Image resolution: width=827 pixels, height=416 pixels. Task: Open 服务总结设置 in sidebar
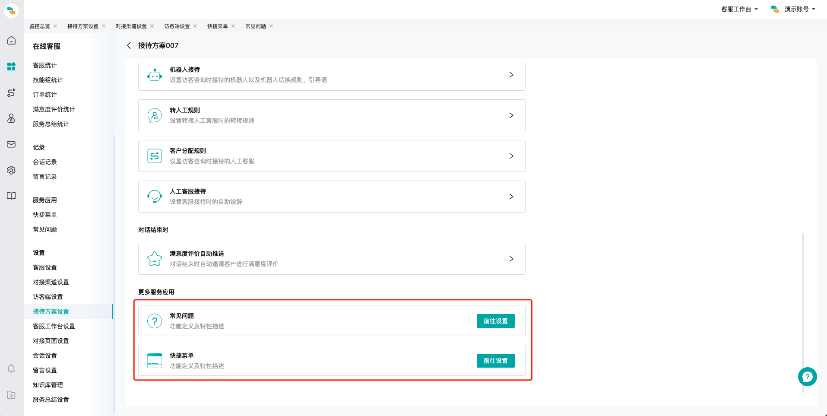(51, 400)
